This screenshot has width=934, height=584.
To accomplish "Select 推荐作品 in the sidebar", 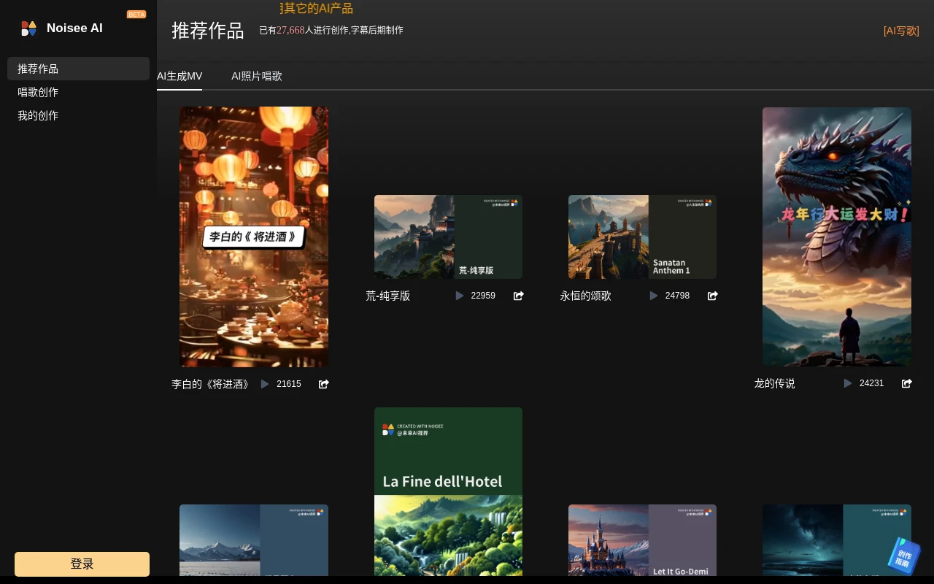I will (x=38, y=69).
